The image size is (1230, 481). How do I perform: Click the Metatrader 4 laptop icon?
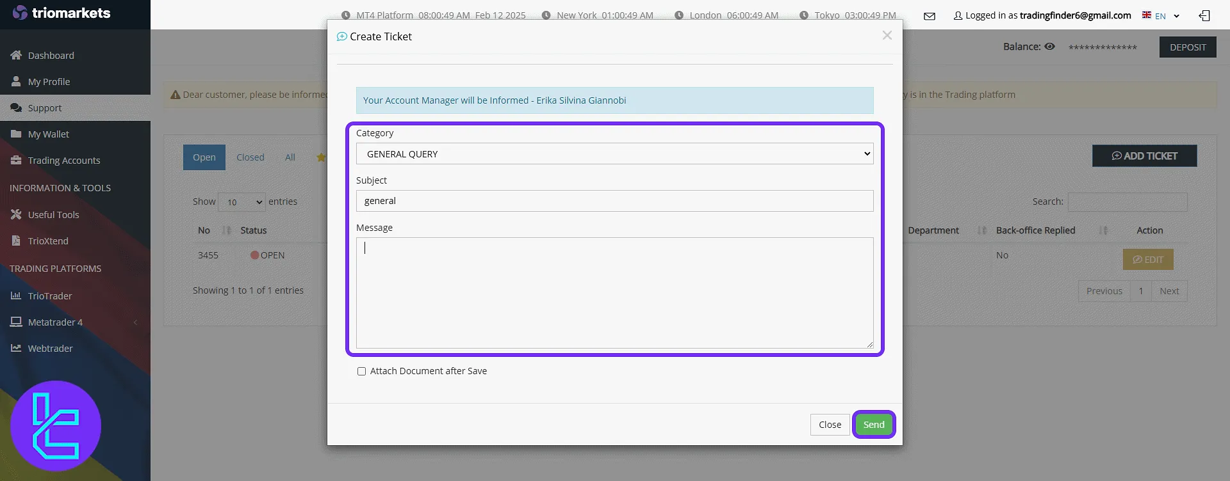pos(16,322)
